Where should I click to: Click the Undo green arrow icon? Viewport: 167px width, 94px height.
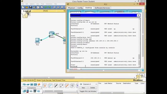point(46,7)
